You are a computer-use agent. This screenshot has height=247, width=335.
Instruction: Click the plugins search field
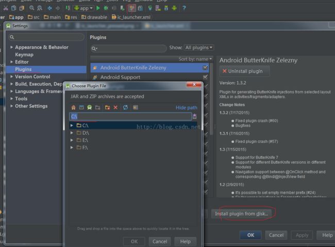[x=129, y=49]
